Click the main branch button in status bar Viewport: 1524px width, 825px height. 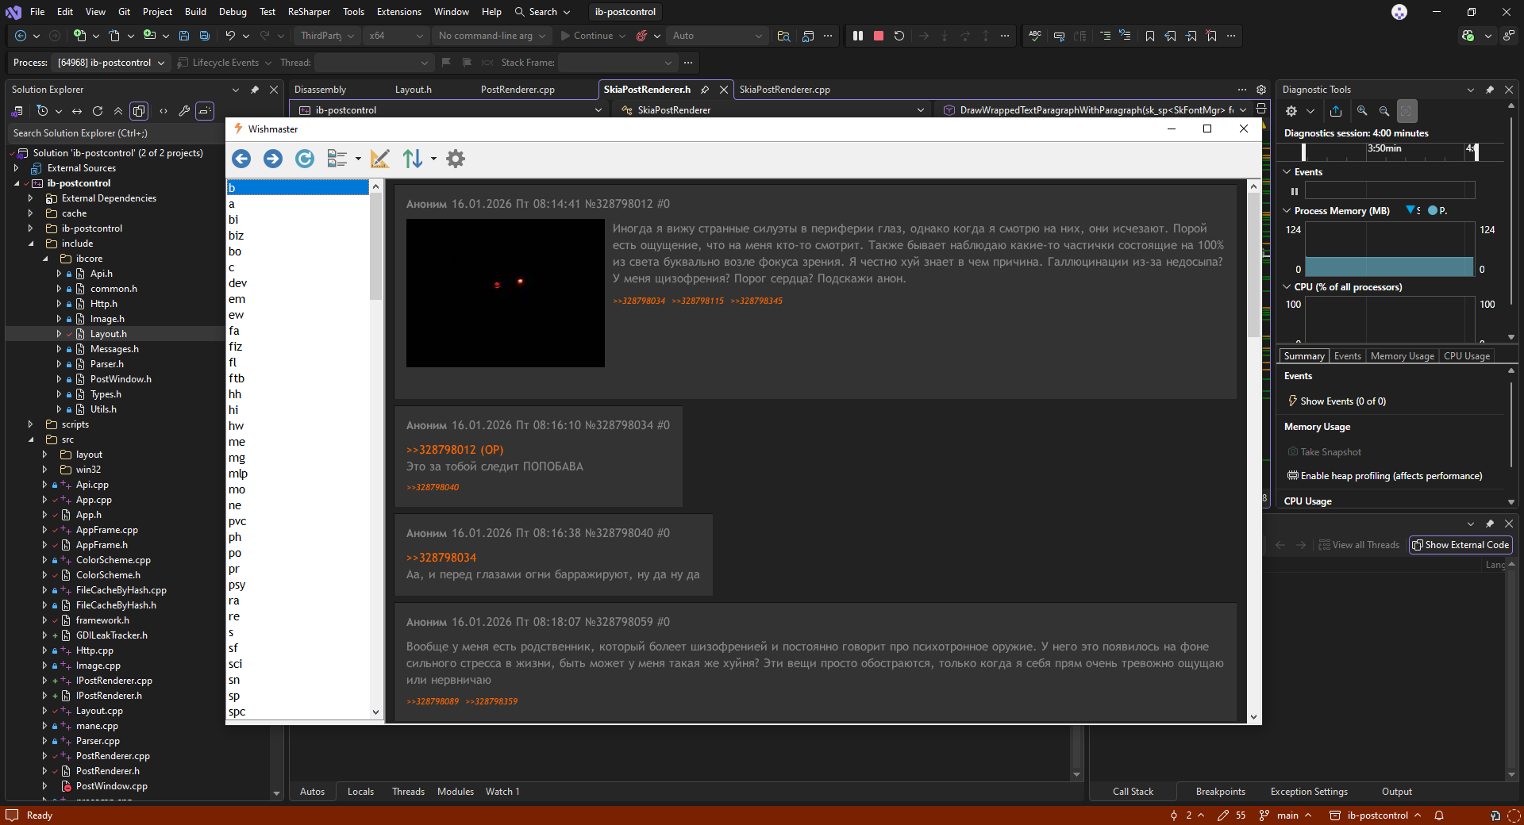pyautogui.click(x=1286, y=815)
